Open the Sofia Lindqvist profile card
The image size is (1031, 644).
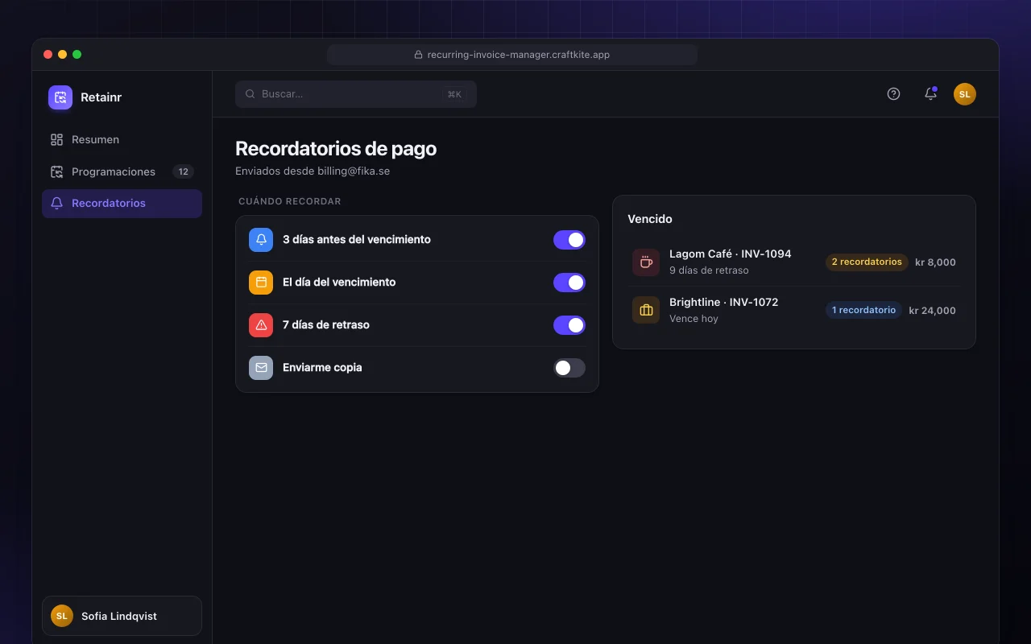click(x=122, y=616)
